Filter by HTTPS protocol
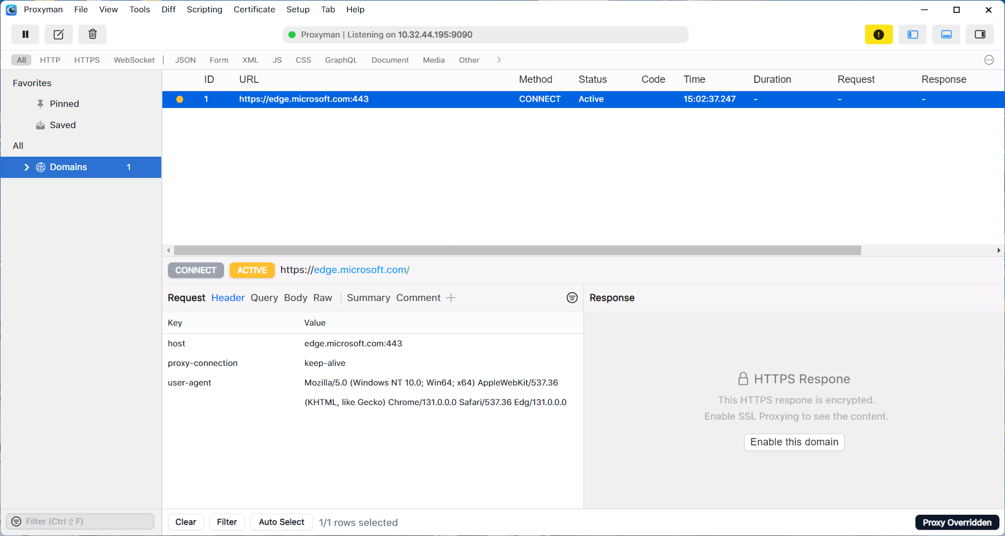 tap(87, 60)
